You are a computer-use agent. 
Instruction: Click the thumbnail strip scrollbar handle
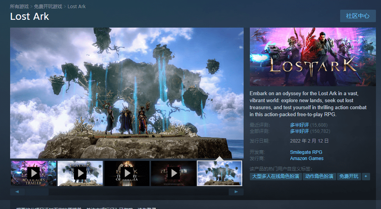37,192
